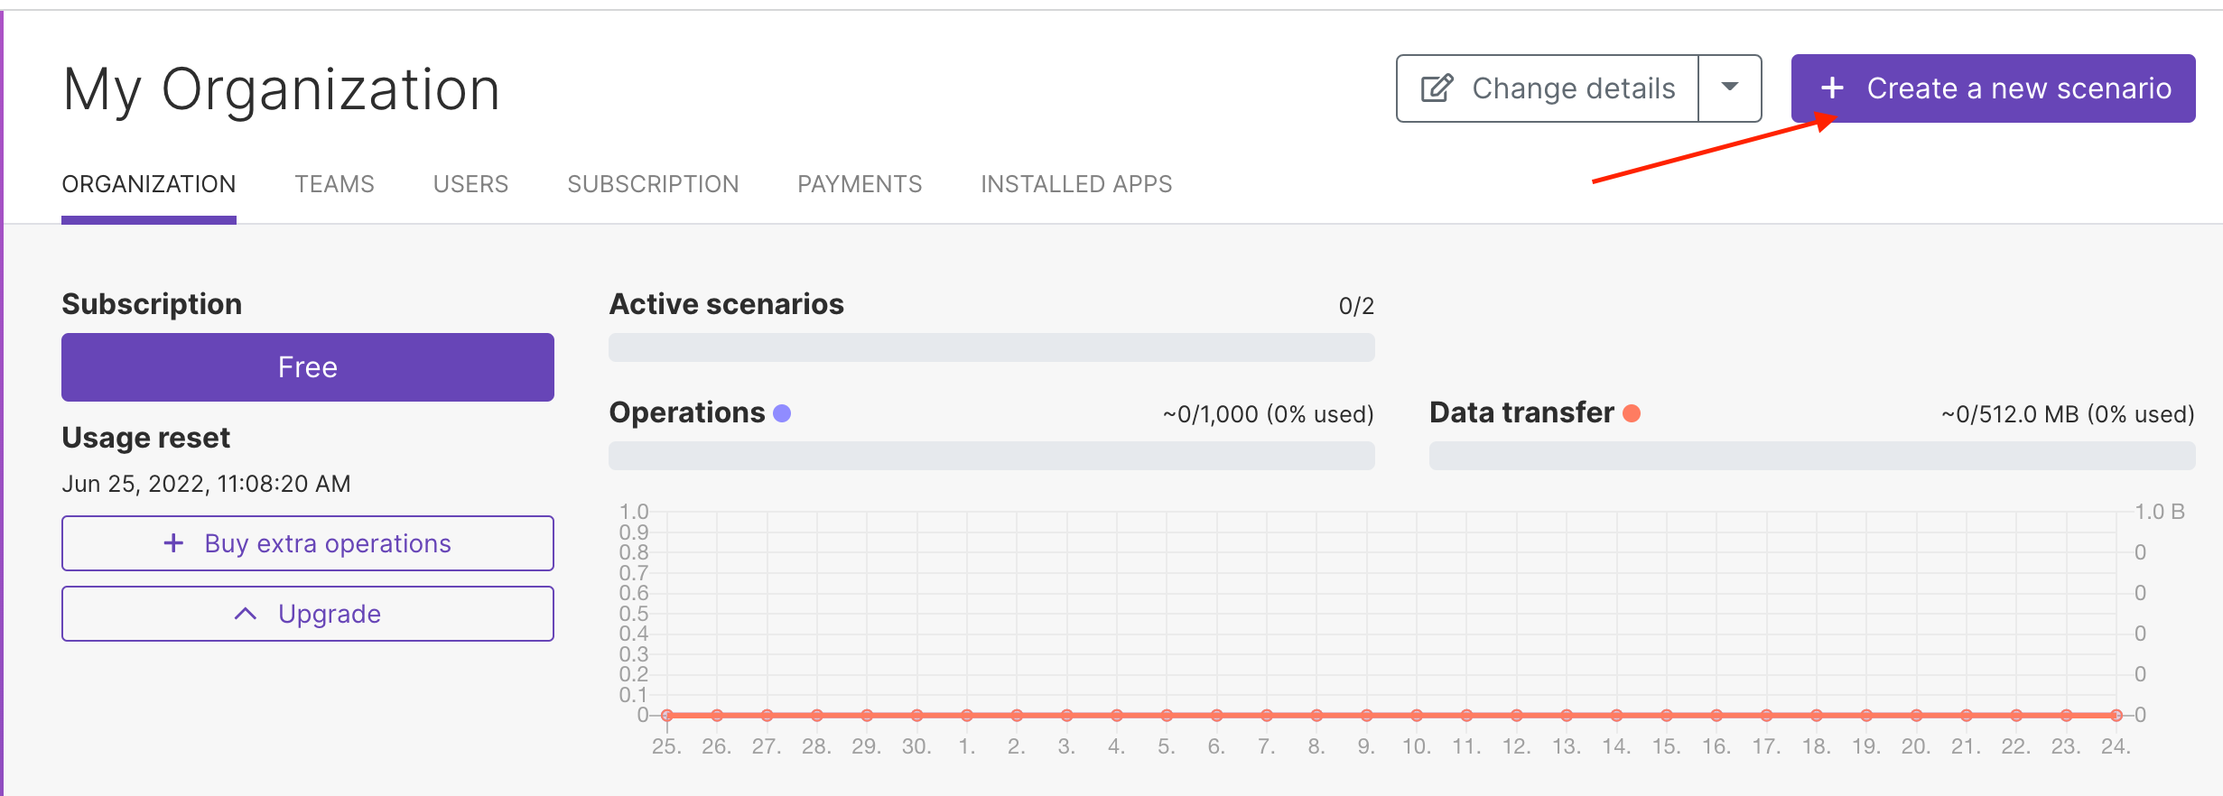Click the chevron icon beside Upgrade
Image resolution: width=2223 pixels, height=796 pixels.
pyautogui.click(x=245, y=614)
